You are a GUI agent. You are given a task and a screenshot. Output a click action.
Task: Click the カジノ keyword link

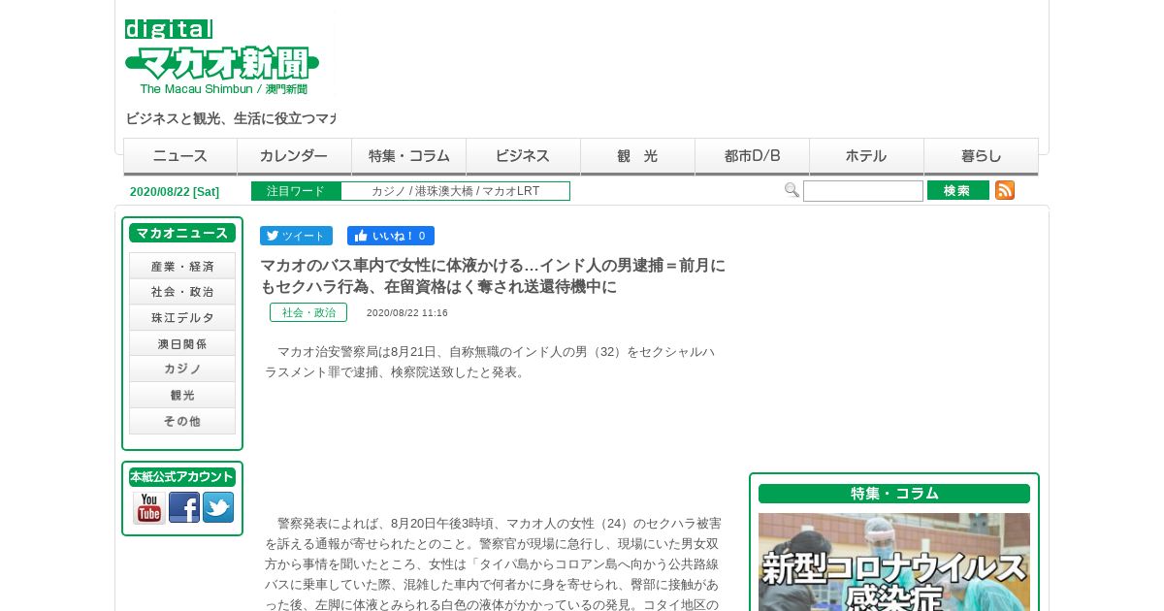(389, 191)
